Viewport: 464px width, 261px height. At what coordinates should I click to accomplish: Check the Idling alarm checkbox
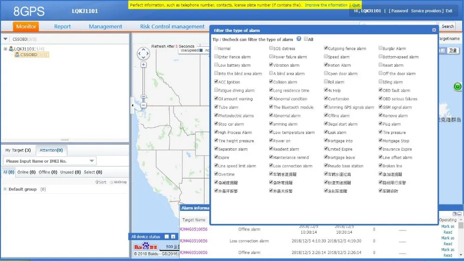point(380,82)
